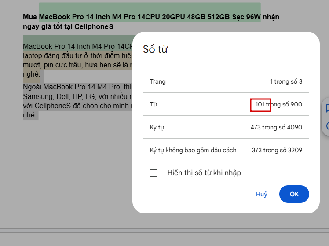Click 'Ký tự không bao gồm dấu cách' label
The image size is (329, 246).
[x=193, y=150]
